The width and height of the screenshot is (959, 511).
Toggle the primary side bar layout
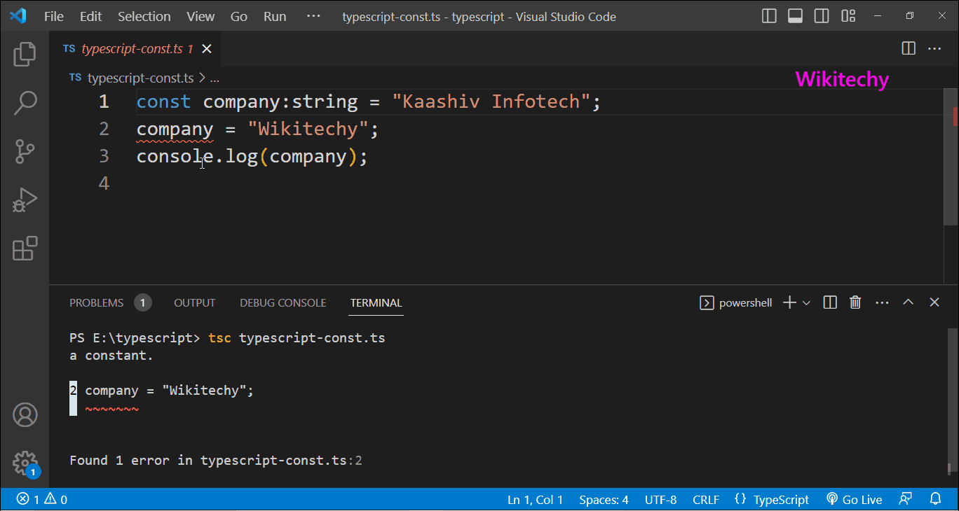[769, 16]
